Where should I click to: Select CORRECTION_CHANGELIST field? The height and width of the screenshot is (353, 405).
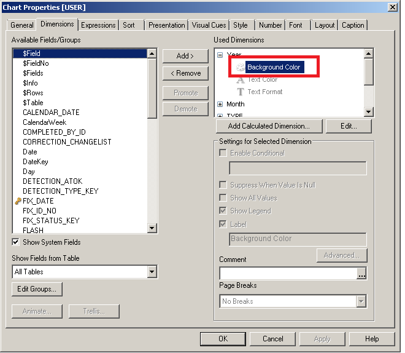tap(80, 142)
